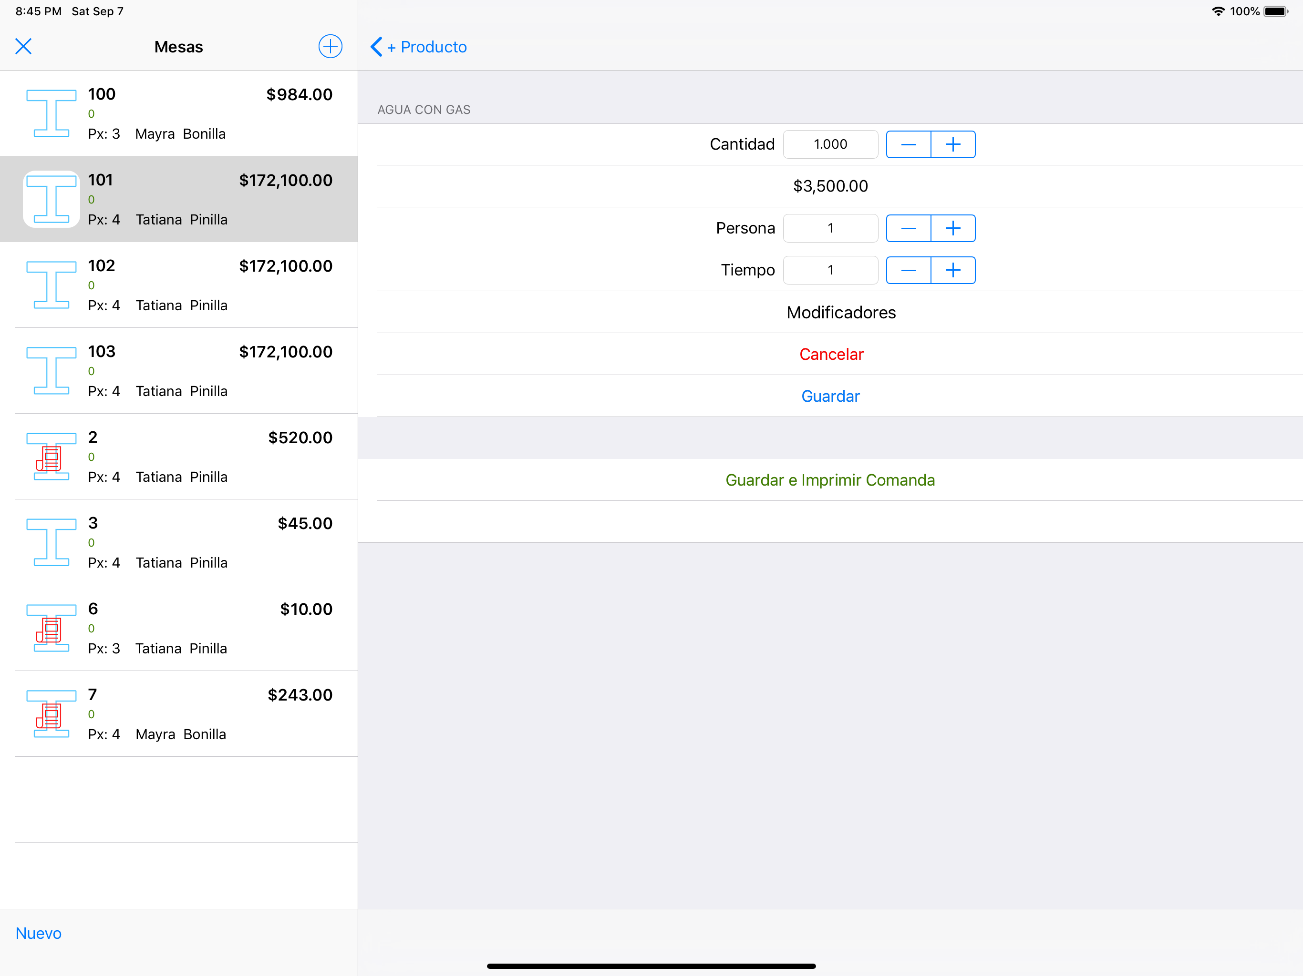Decrease Tiempo with minus button
Image resolution: width=1303 pixels, height=976 pixels.
(x=908, y=270)
